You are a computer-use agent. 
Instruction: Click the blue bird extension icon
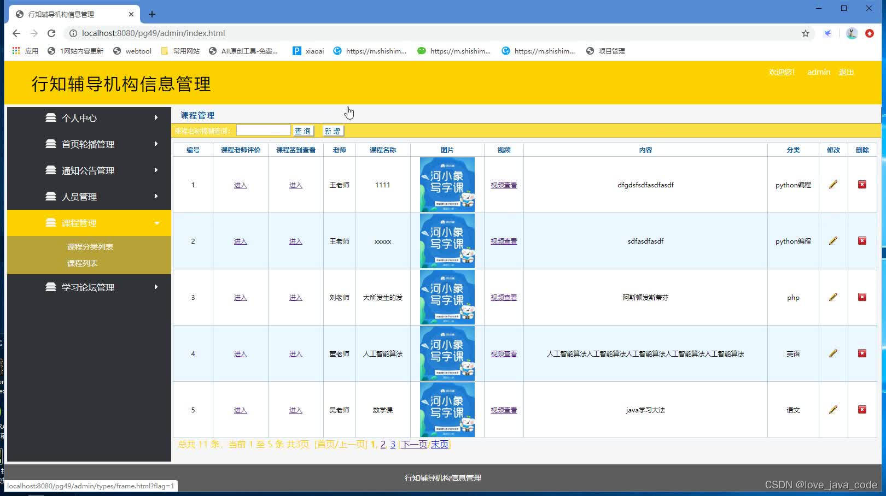828,33
